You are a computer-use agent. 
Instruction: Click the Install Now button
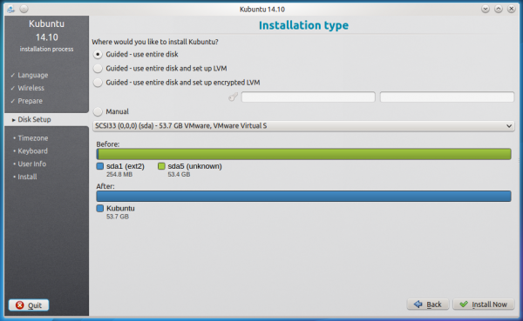coord(483,304)
